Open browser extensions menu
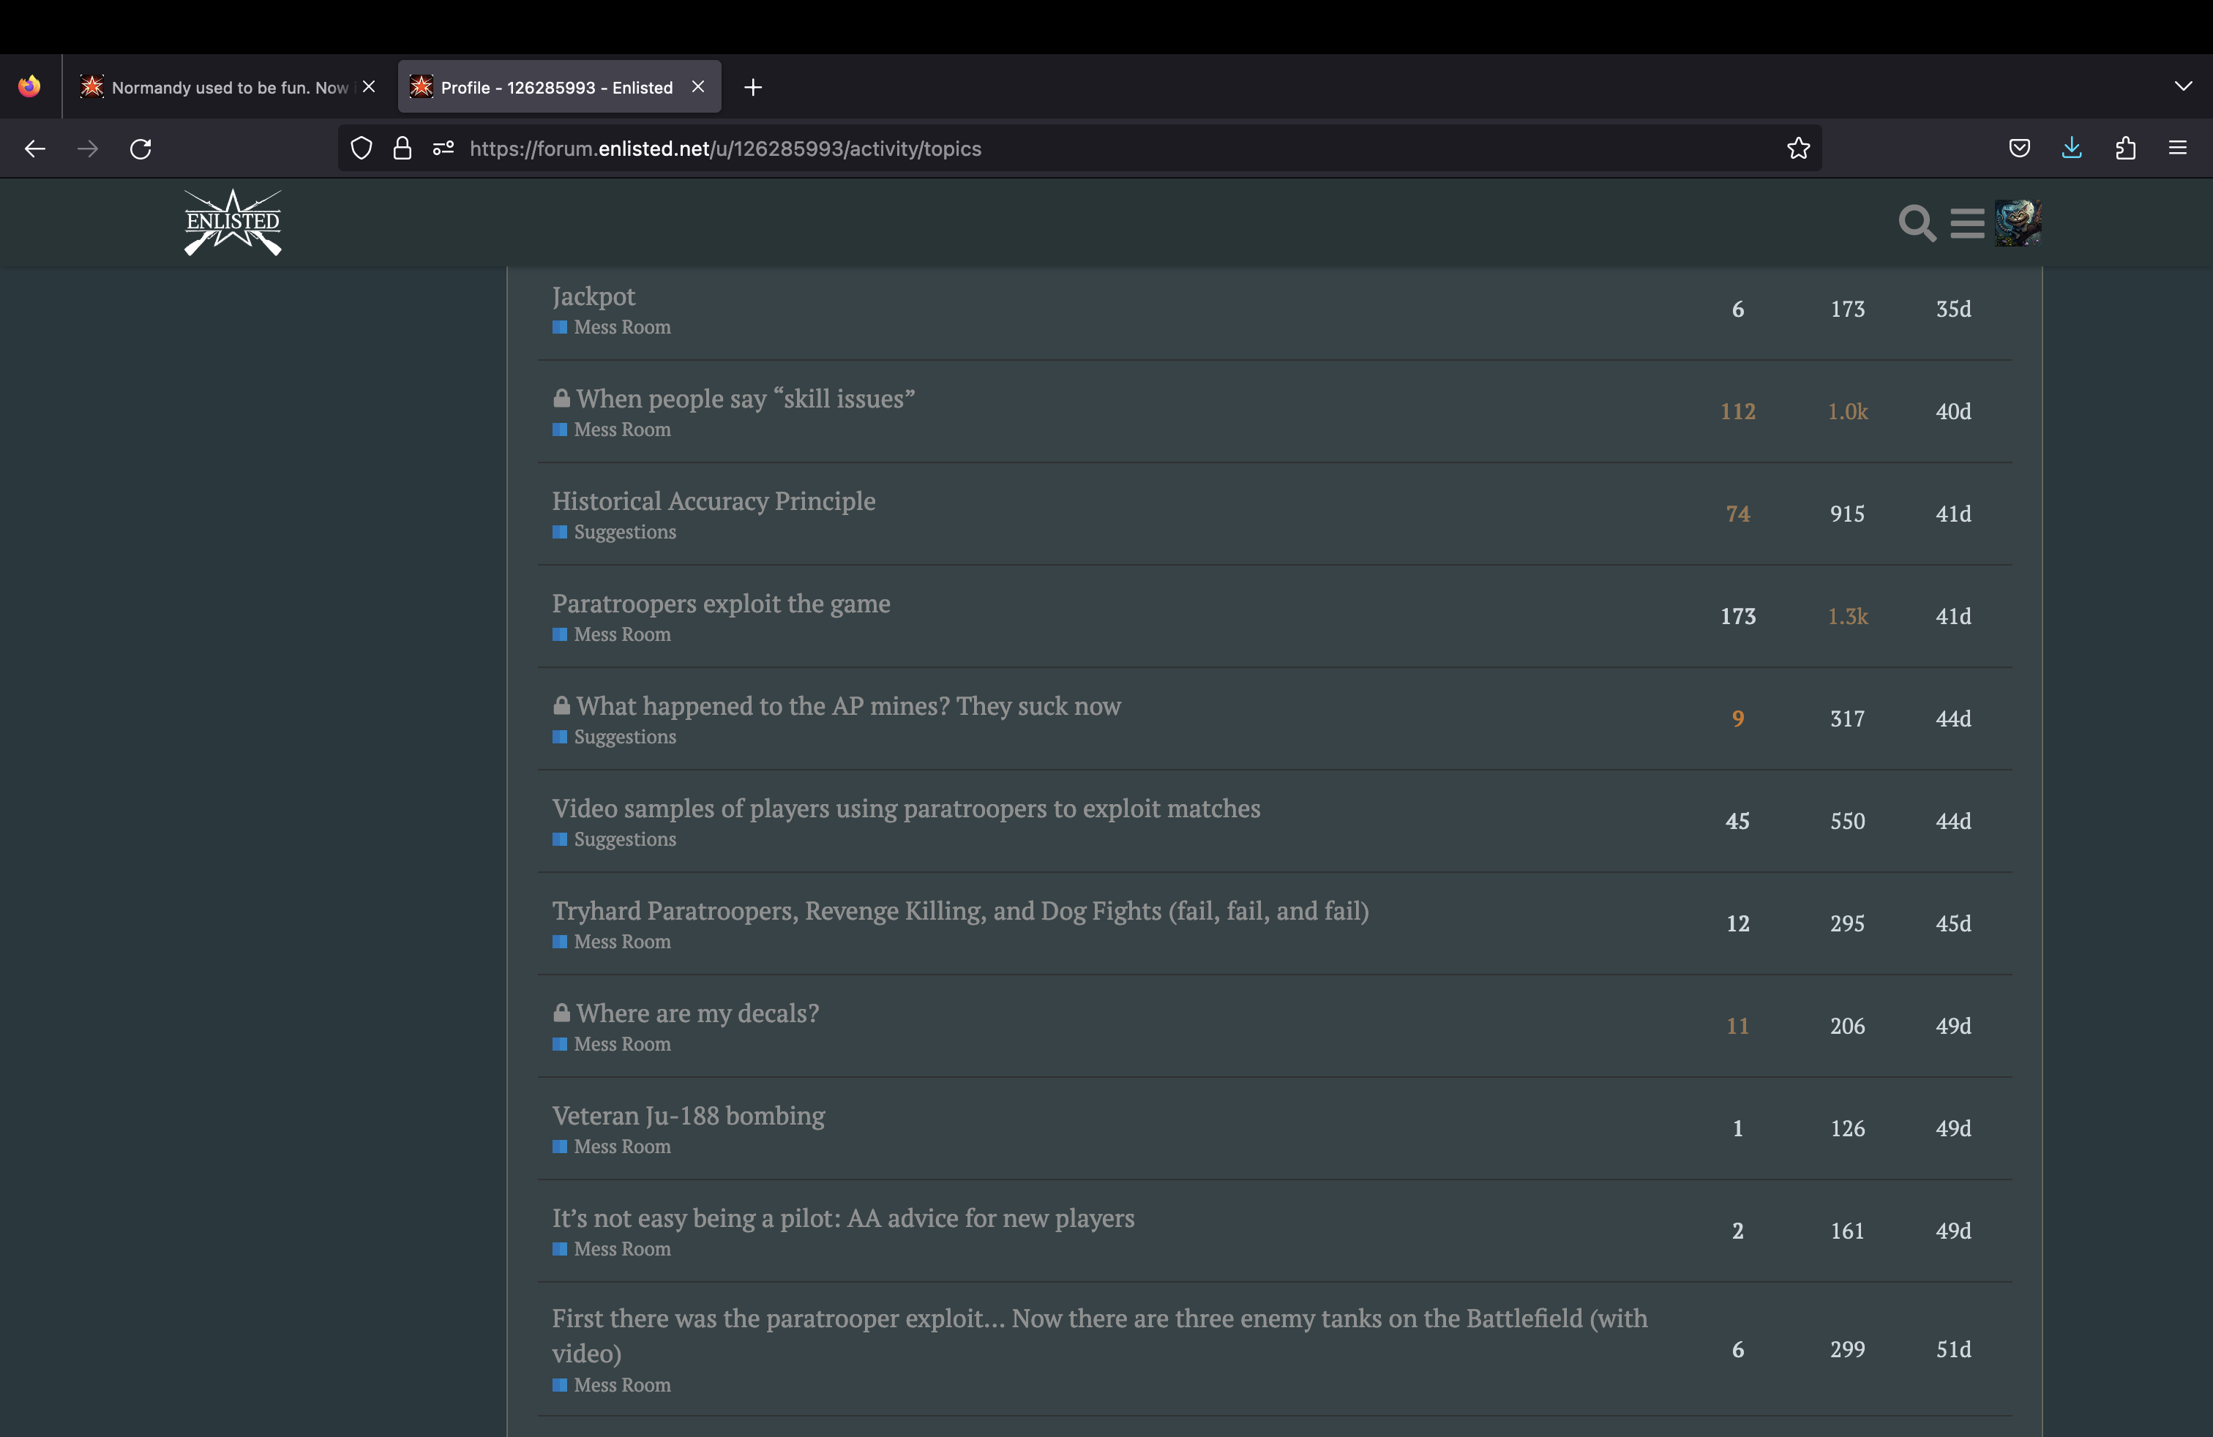The width and height of the screenshot is (2213, 1437). click(x=2126, y=149)
